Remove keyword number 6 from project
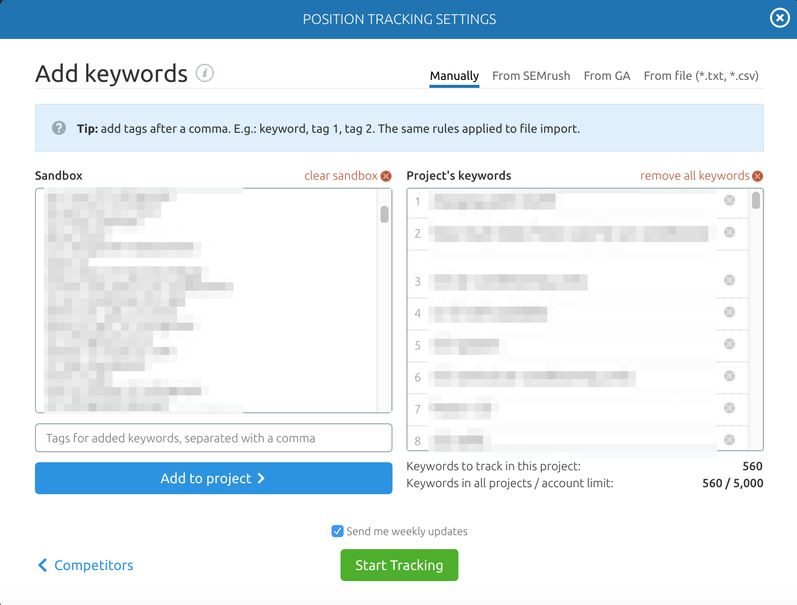Screen dimensions: 797x605 (x=730, y=376)
